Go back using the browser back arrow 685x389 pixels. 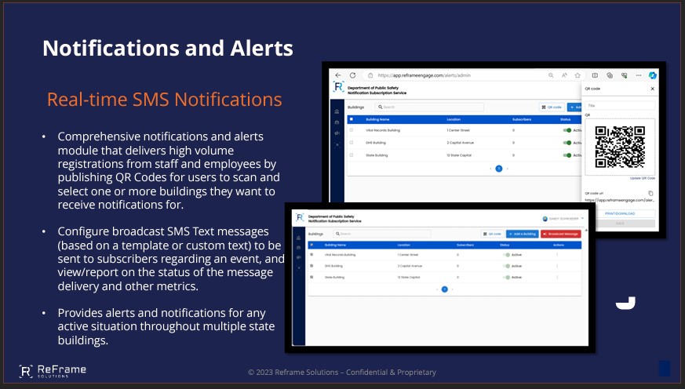coord(337,75)
